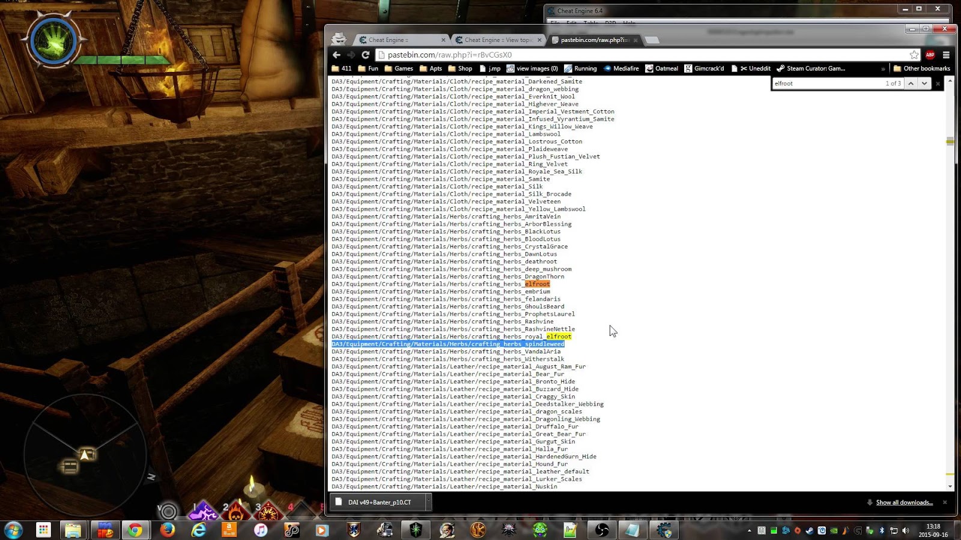Open Internet Explorer from the taskbar
Viewport: 961px width, 540px height.
click(x=198, y=530)
